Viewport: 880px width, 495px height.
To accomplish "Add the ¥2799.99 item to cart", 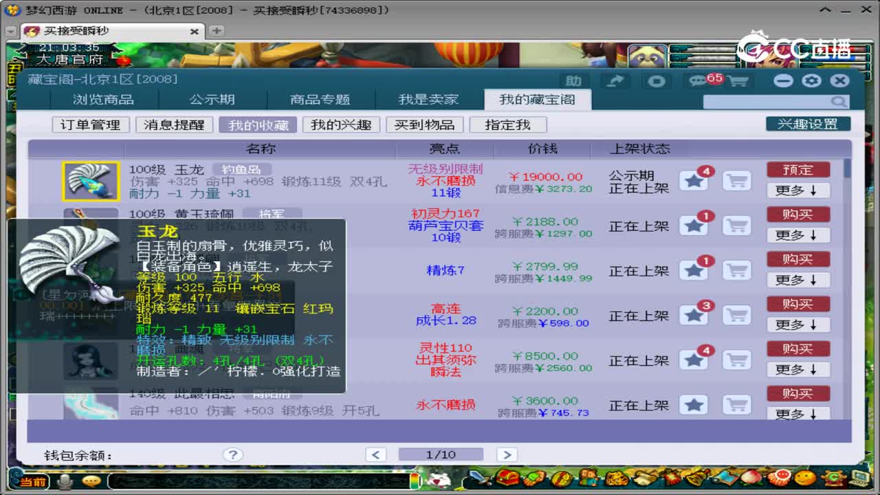I will 736,270.
